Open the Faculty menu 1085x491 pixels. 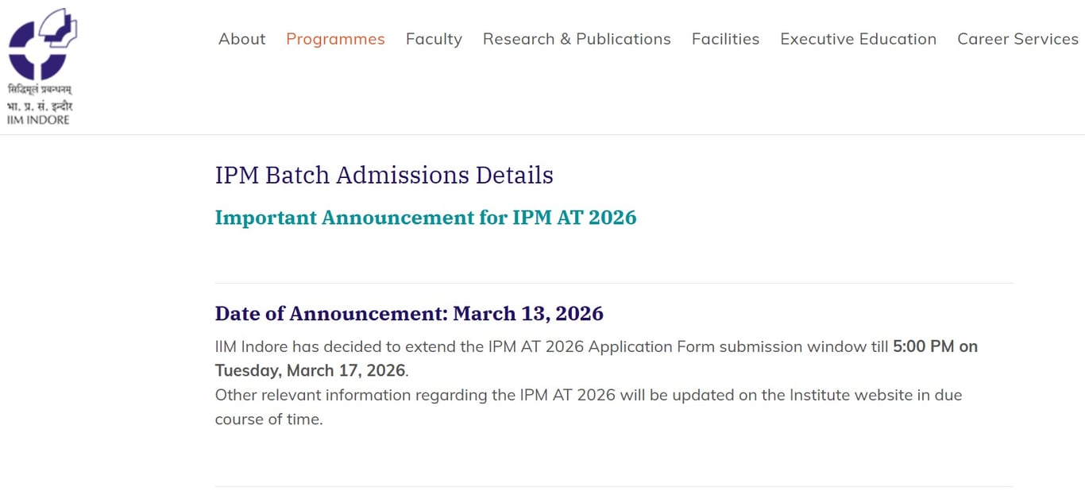point(434,39)
